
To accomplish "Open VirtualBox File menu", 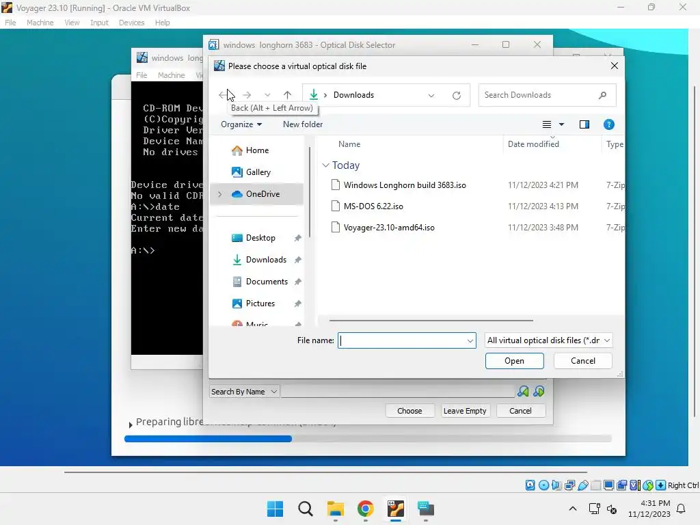I will 10,23.
